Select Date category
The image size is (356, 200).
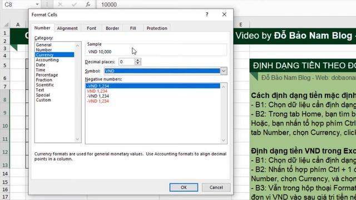click(55, 65)
